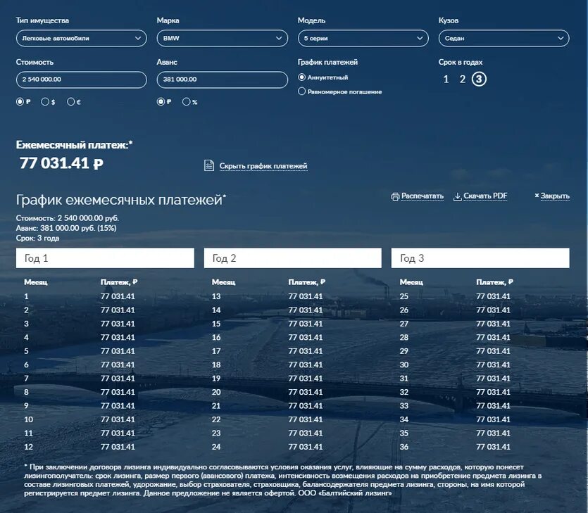
Task: Click the Закрыть link
Action: (x=555, y=196)
